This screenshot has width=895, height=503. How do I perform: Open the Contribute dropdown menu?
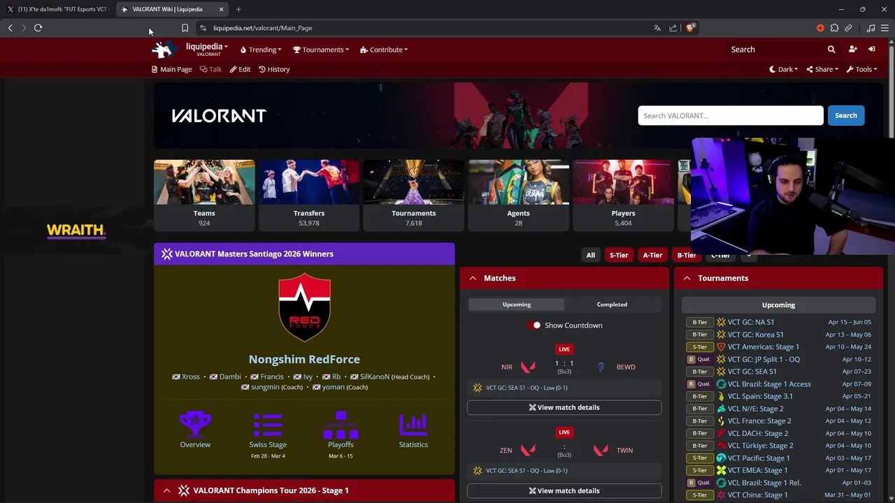[x=384, y=50]
